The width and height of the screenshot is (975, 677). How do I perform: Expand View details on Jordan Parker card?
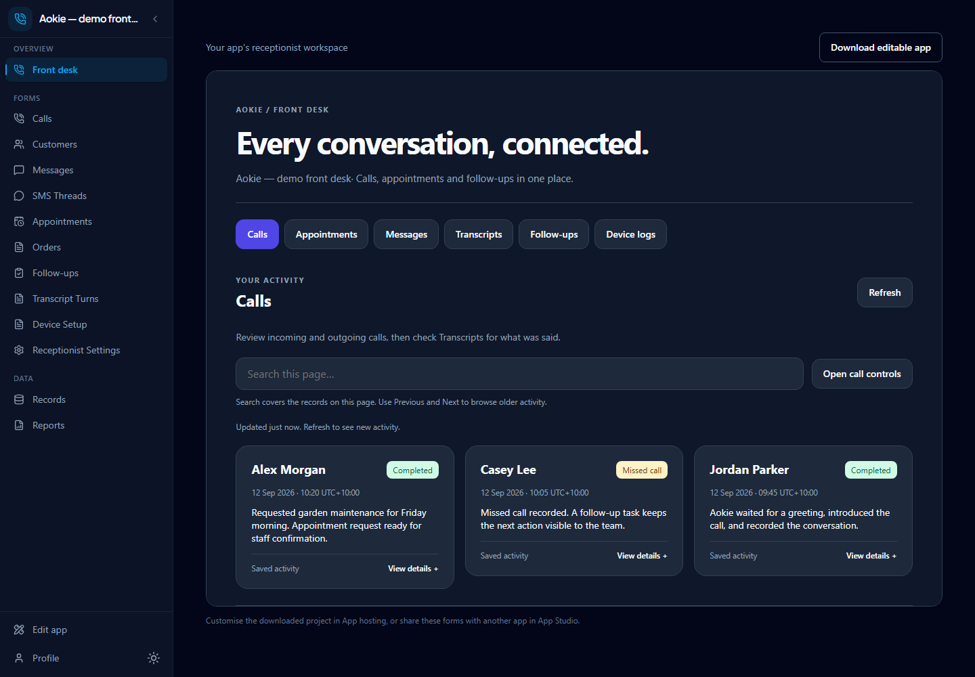871,556
